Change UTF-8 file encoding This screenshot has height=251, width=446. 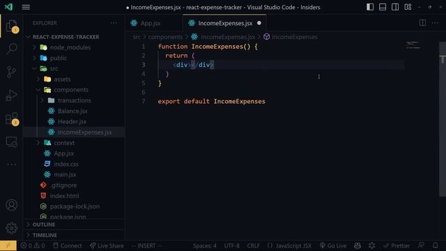point(232,245)
